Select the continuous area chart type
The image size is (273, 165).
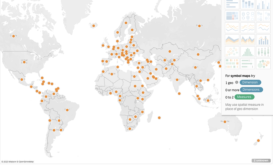[232, 40]
